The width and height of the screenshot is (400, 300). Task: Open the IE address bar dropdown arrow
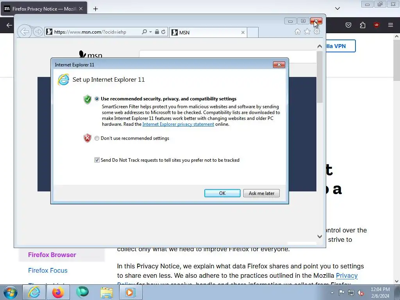(150, 32)
